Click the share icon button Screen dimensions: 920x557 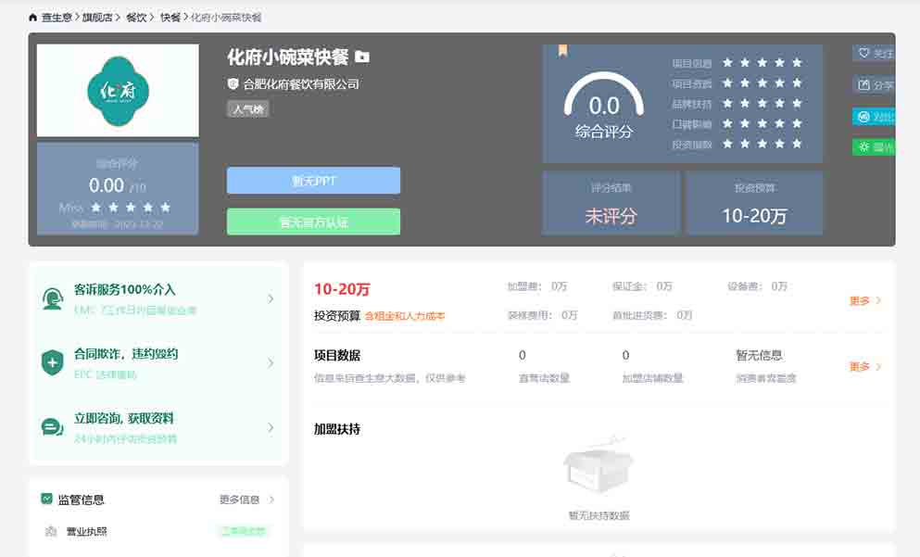tap(864, 85)
